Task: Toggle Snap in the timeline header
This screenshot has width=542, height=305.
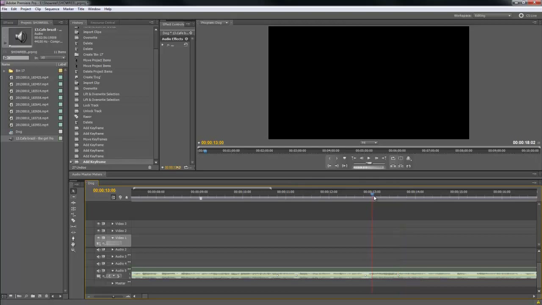Action: (113, 197)
